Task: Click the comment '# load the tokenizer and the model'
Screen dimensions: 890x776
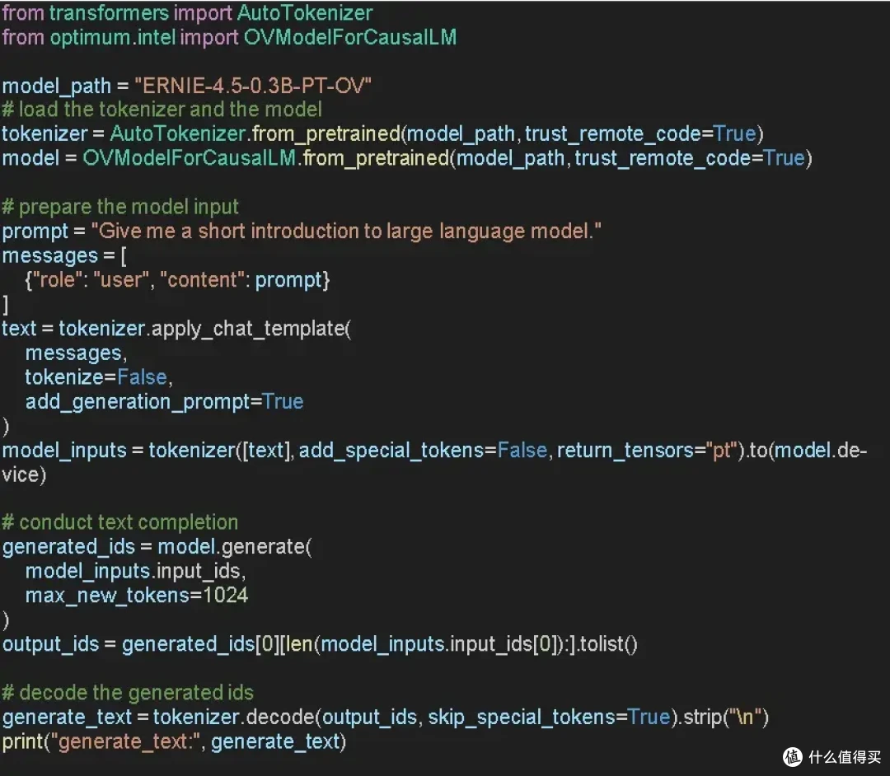Action: [x=162, y=110]
